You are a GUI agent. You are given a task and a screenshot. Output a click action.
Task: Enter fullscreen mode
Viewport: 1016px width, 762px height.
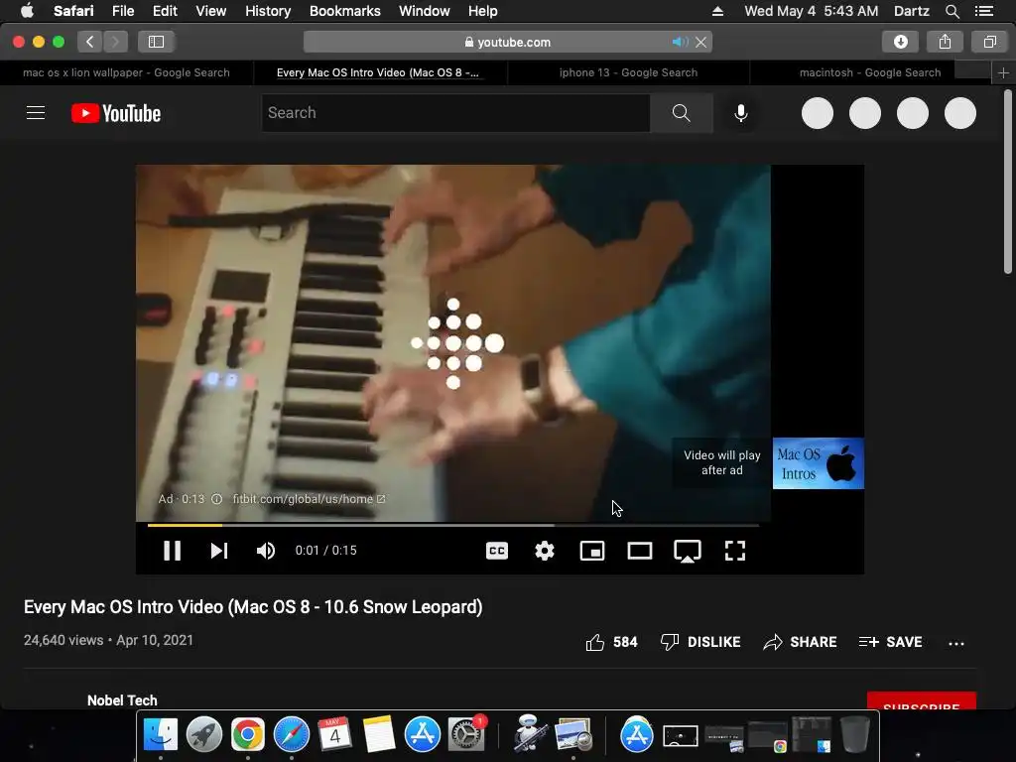[x=735, y=551]
